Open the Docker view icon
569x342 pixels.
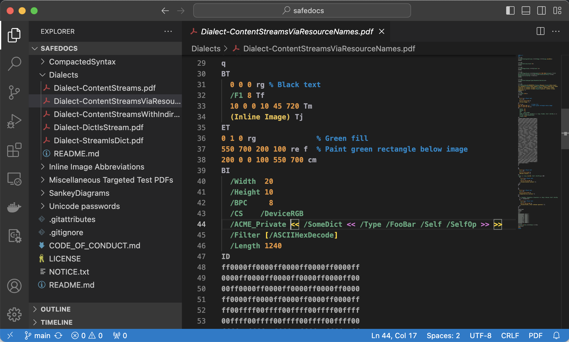(14, 207)
